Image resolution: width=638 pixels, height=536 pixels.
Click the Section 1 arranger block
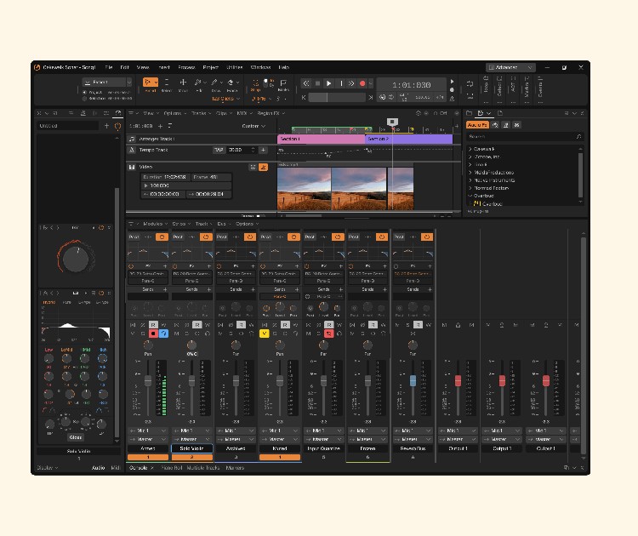(321, 140)
